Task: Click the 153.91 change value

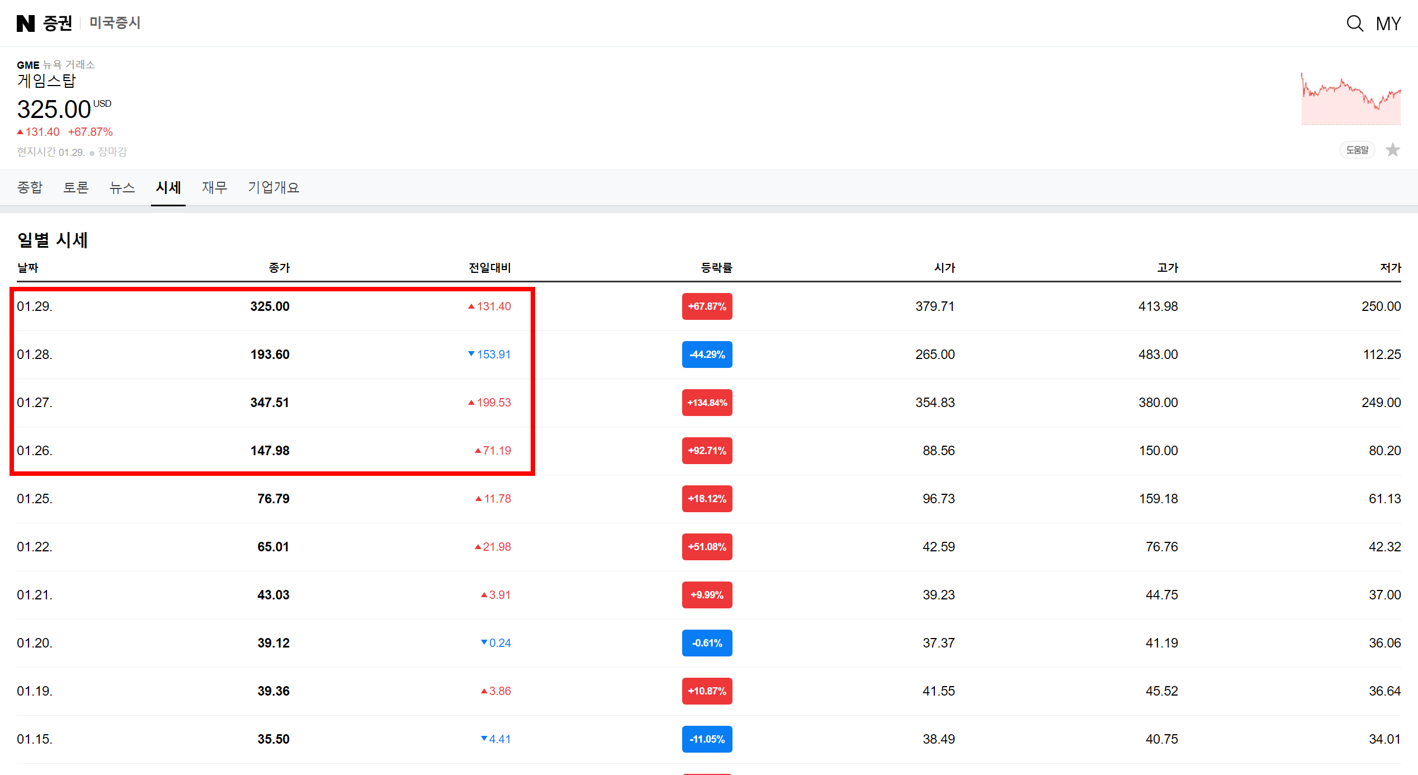Action: [x=489, y=355]
